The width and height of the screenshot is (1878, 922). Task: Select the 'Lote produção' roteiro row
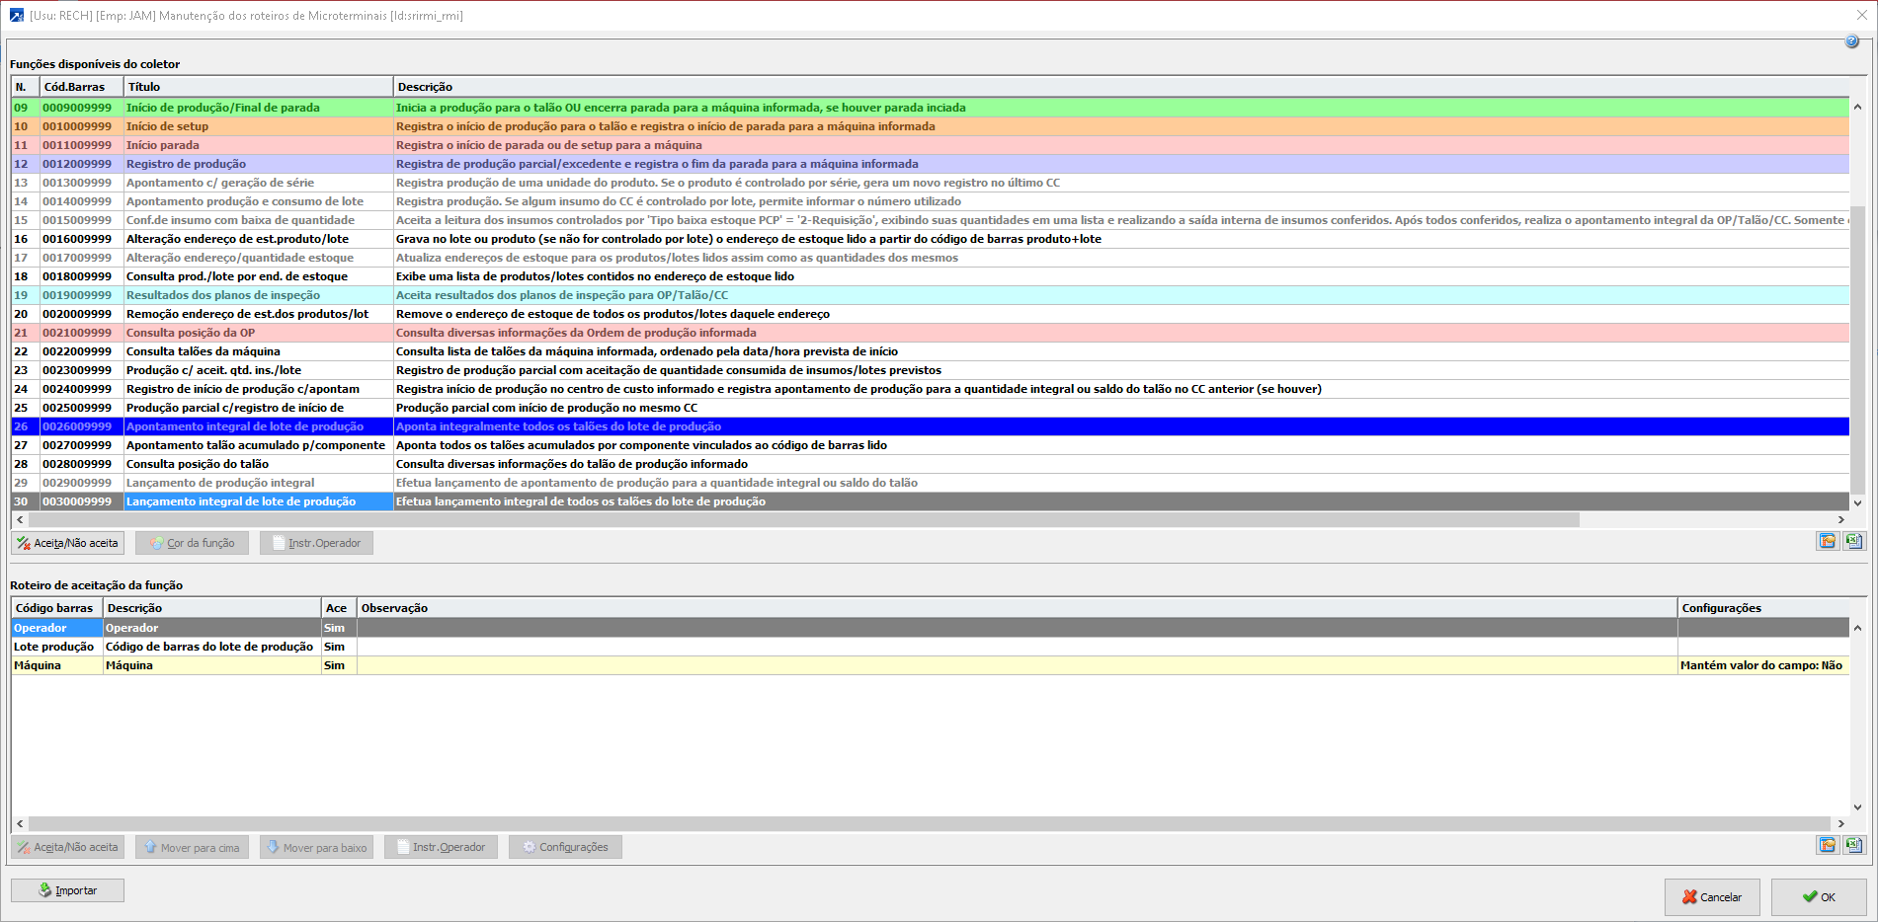[930, 647]
